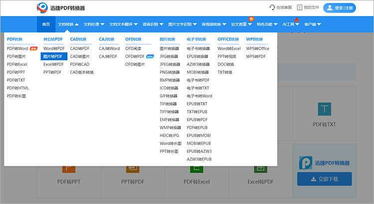The height and width of the screenshot is (204, 374).
Task: Select PDF转PPT in dropdown menu
Action: [x=16, y=72]
